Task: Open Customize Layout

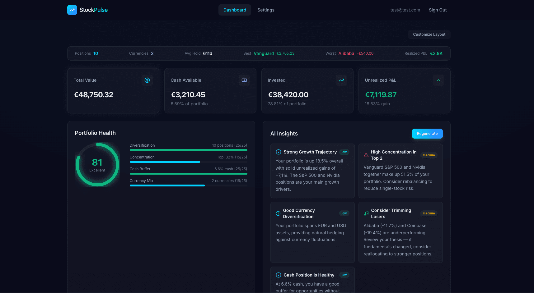Action: tap(429, 34)
